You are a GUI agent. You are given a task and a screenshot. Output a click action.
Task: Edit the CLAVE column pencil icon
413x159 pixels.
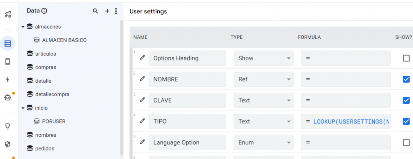[142, 100]
